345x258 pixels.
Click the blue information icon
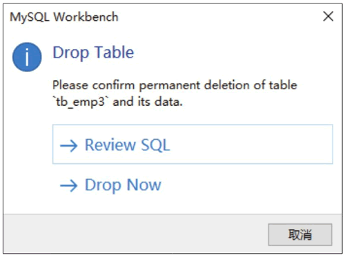click(27, 57)
